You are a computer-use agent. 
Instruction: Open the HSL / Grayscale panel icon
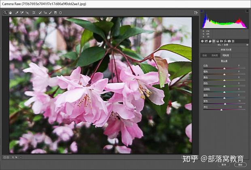(214, 41)
